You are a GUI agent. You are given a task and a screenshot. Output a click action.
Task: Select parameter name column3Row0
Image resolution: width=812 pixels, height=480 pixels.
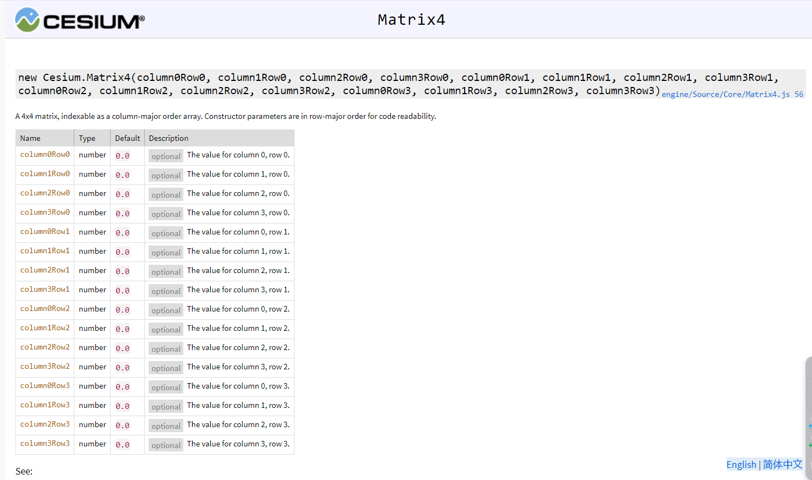[45, 212]
